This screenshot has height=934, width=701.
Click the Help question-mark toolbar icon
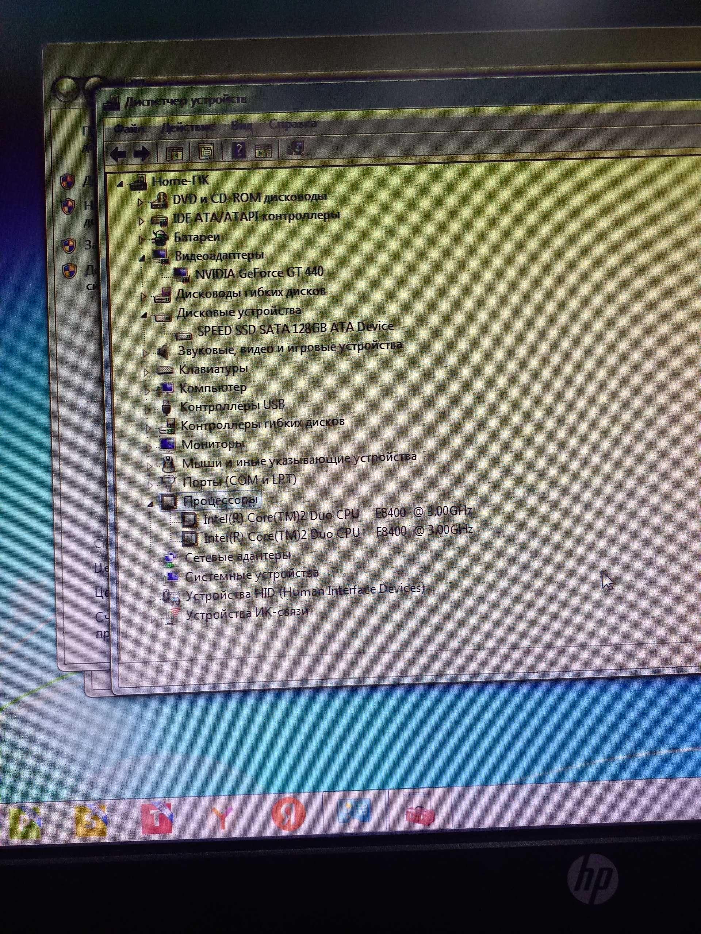(239, 150)
